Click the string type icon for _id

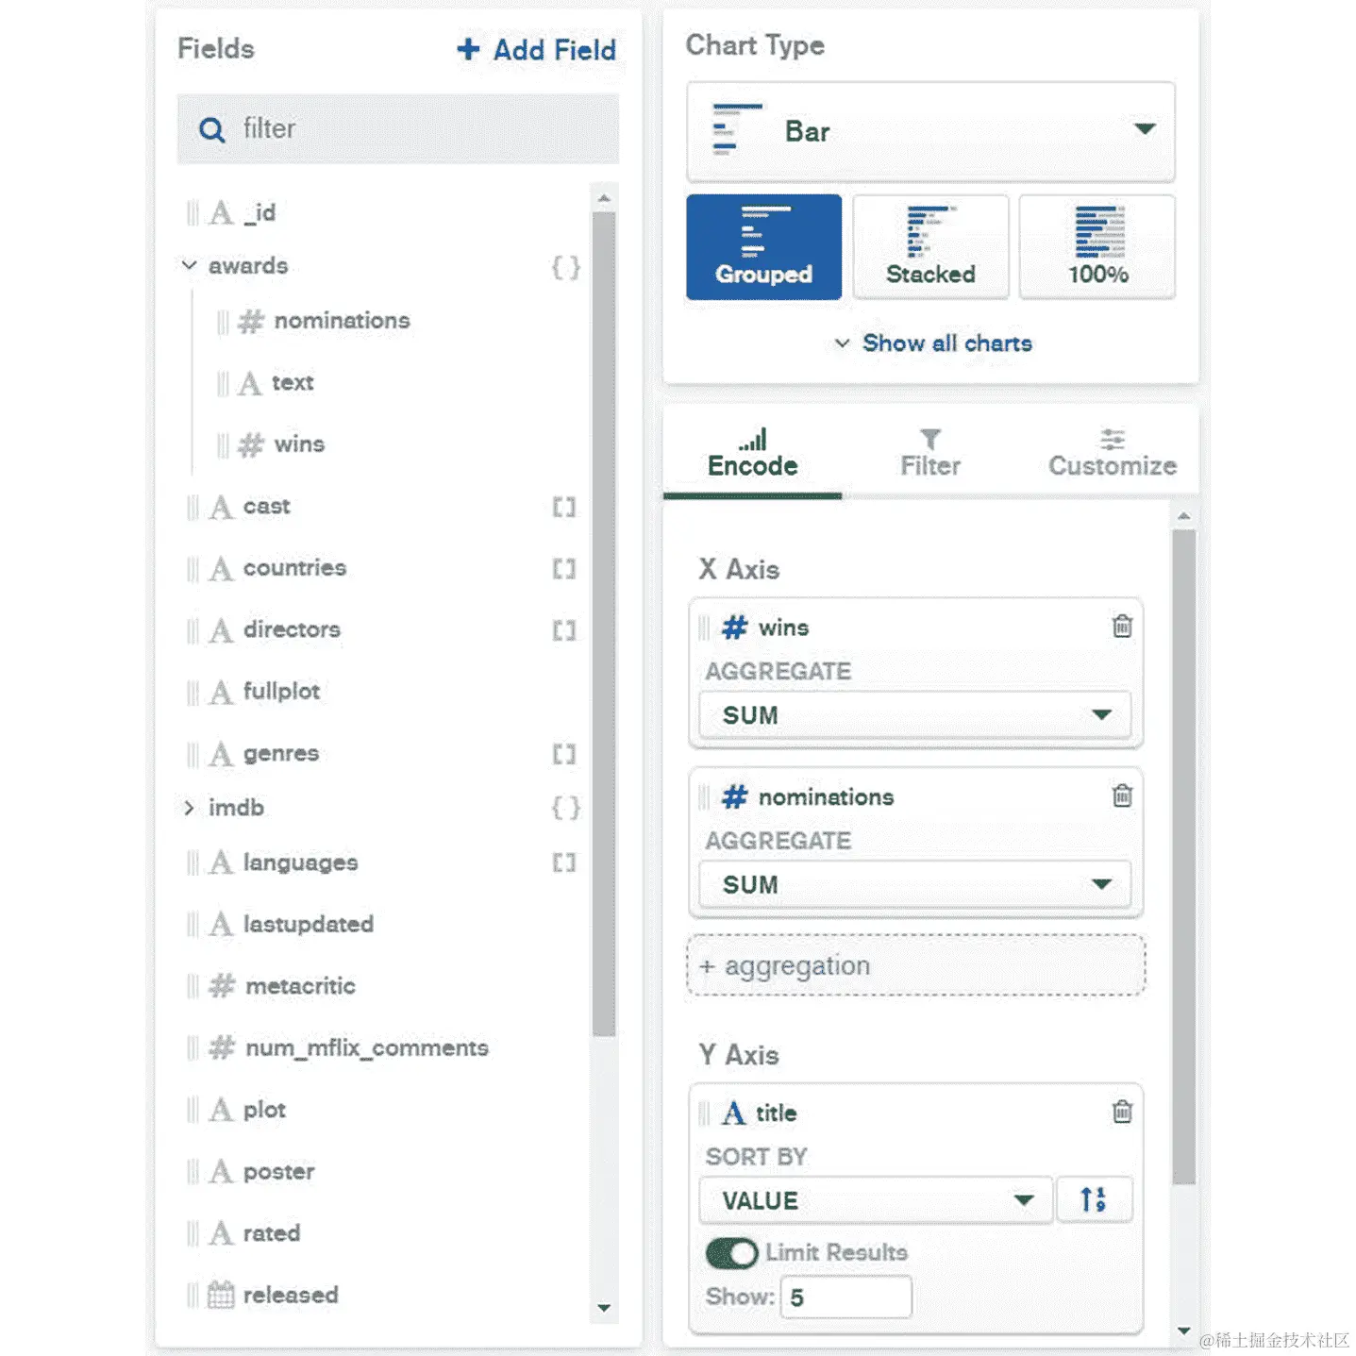(x=221, y=212)
